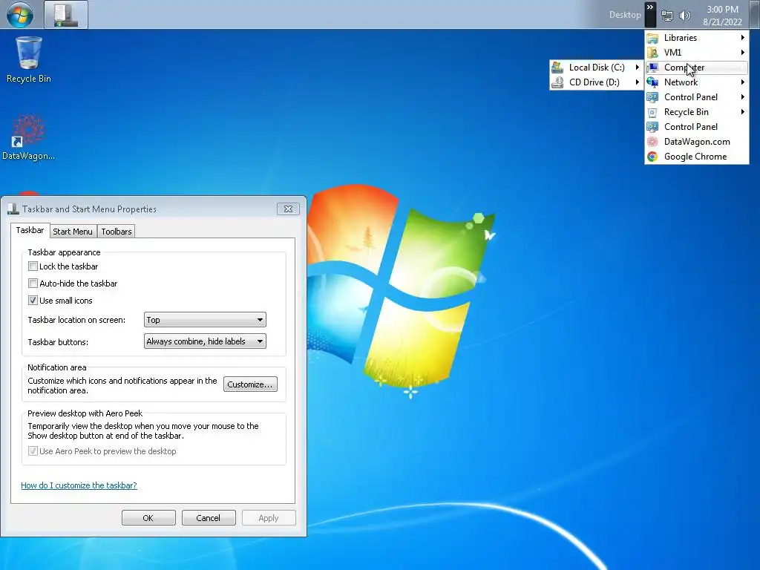This screenshot has height=570, width=760.
Task: Click the volume speaker tray icon
Action: coord(685,16)
